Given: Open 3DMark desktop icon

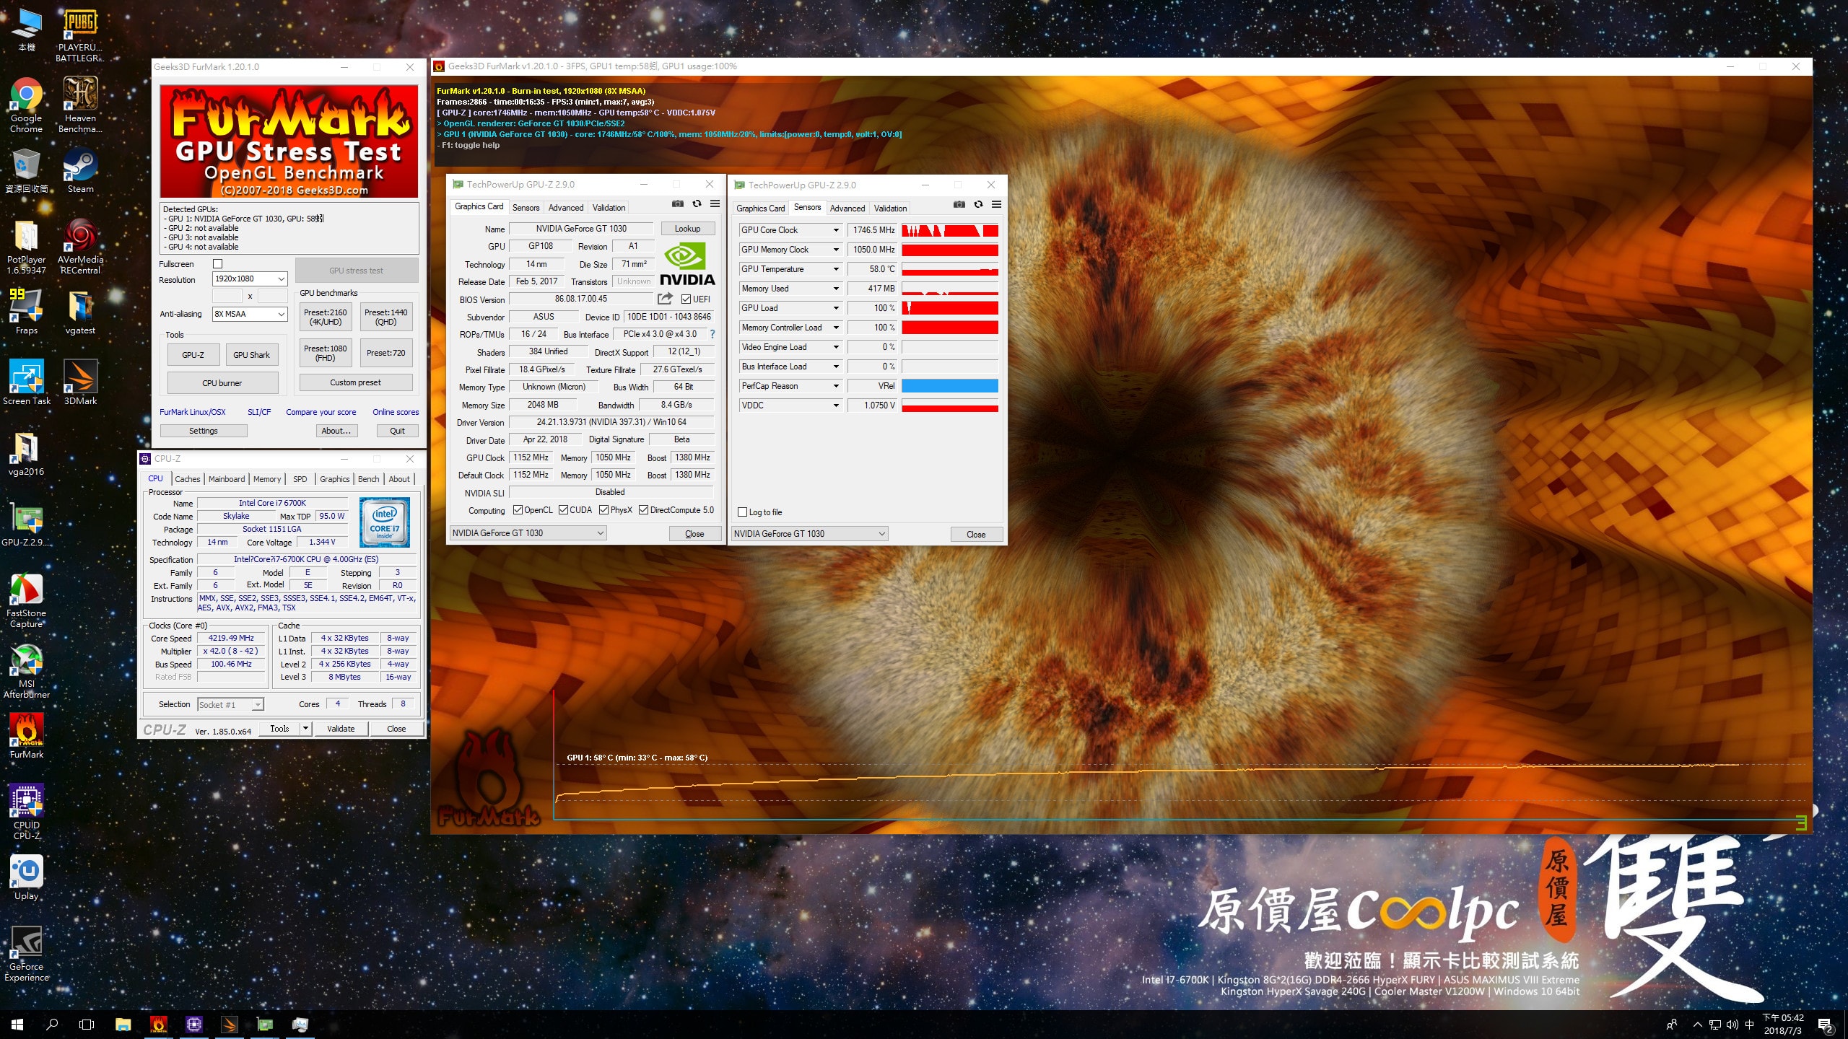Looking at the screenshot, I should pyautogui.click(x=80, y=382).
